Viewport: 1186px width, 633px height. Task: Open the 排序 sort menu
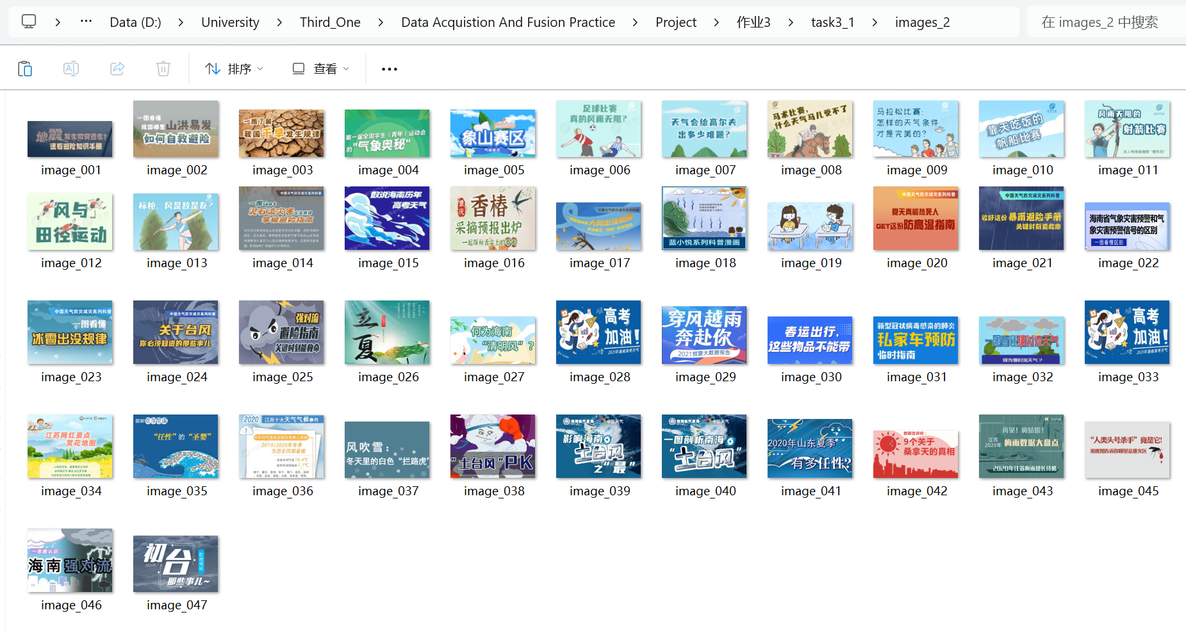pos(234,69)
